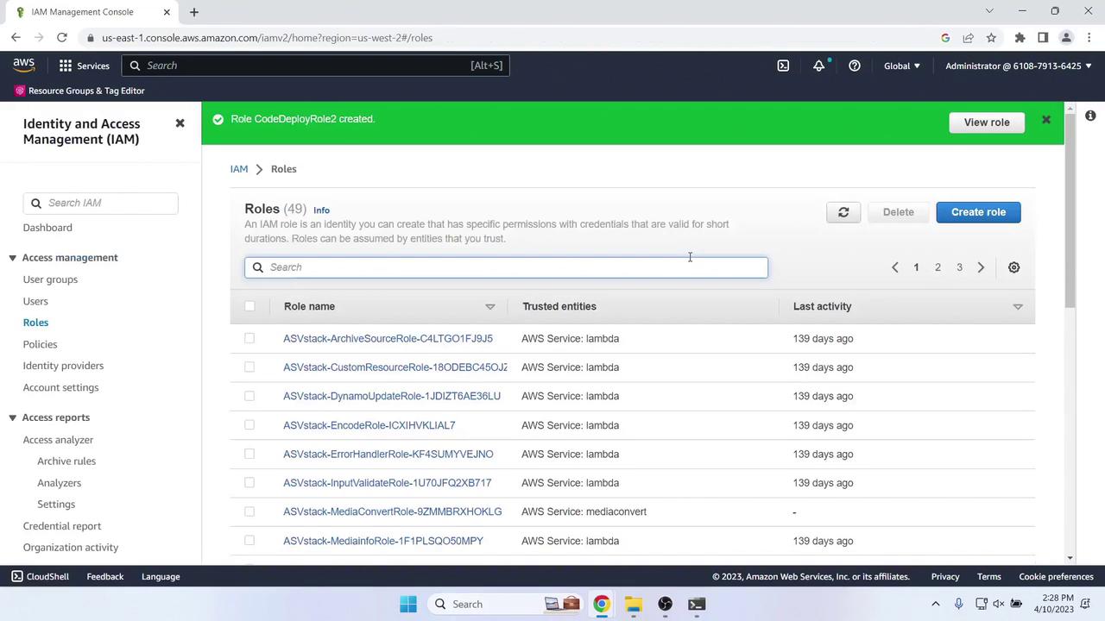1105x621 pixels.
Task: Focus the roles Search field
Action: pos(506,267)
